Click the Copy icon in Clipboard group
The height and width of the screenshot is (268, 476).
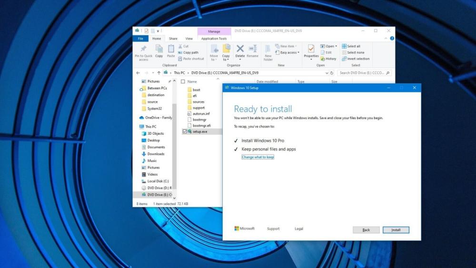point(159,49)
